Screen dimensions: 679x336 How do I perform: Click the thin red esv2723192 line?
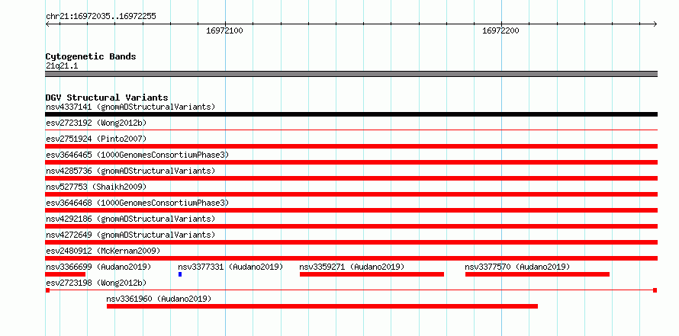click(351, 130)
